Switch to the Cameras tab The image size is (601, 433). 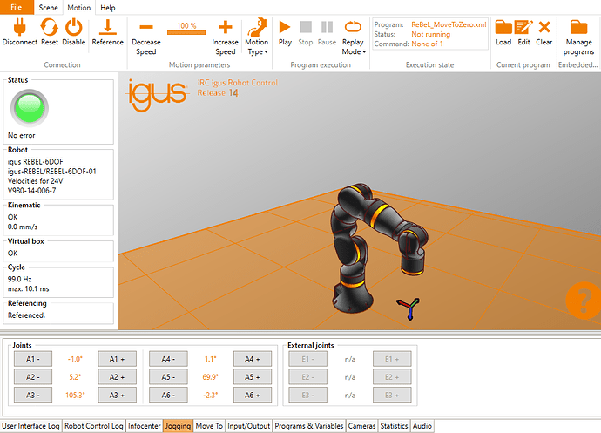[x=361, y=426]
